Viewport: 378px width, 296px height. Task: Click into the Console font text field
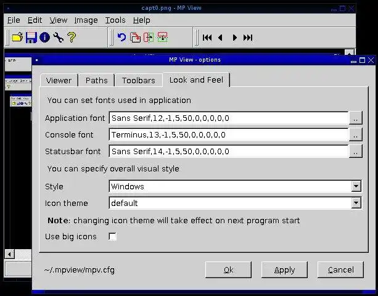[x=229, y=135]
